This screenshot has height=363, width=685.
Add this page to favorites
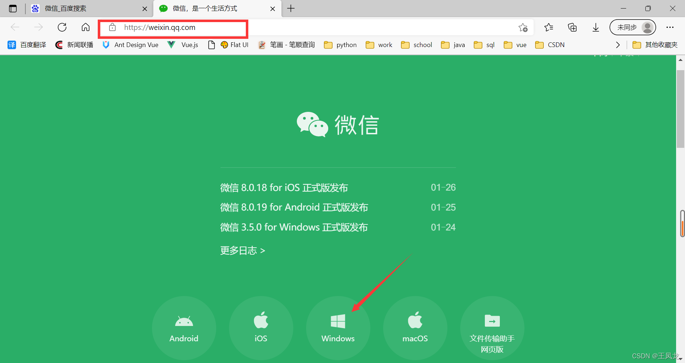coord(523,27)
